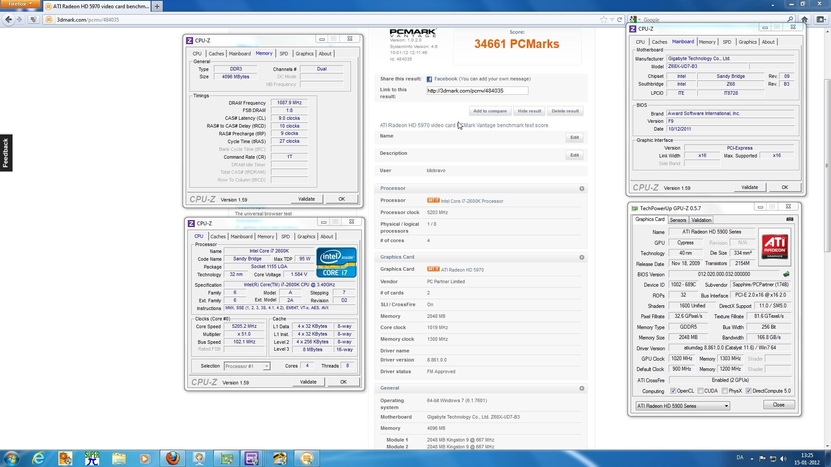
Task: Click the GET IT badge beside processor
Action: click(x=433, y=200)
